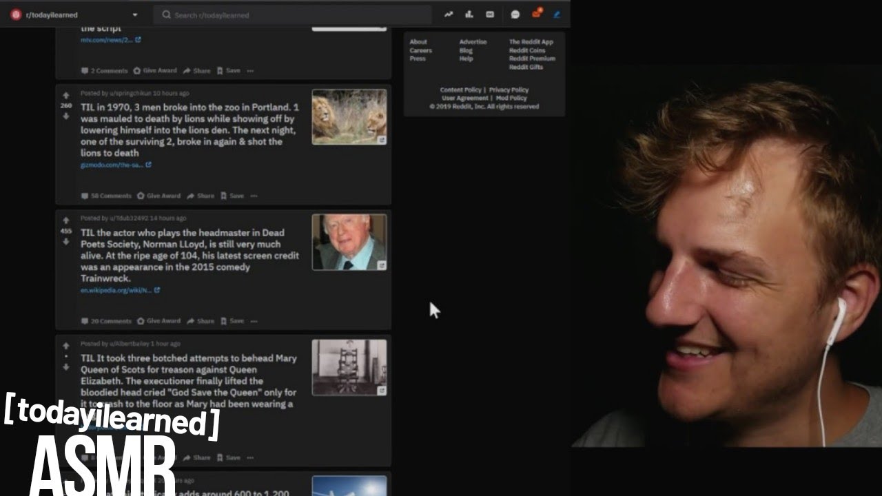Share the mtv.com post
Screen dimensions: 882x496
coord(196,70)
